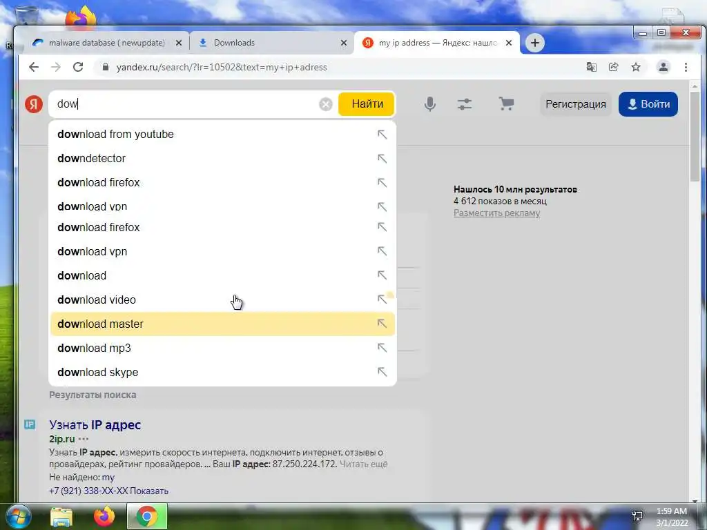Open Chrome three-dot menu
The image size is (707, 530).
pos(686,67)
